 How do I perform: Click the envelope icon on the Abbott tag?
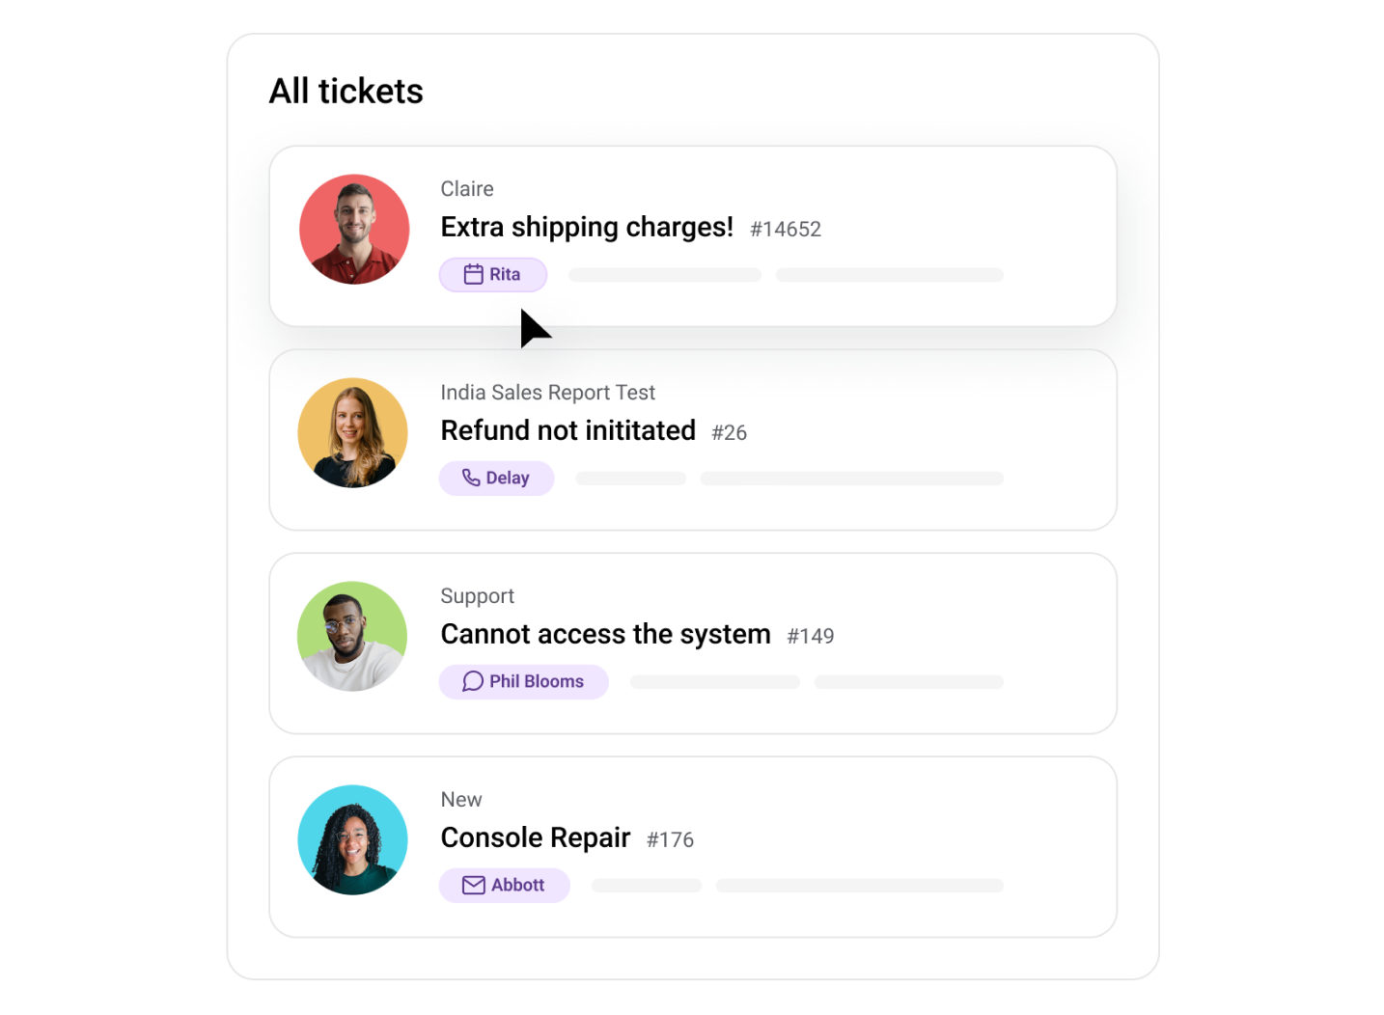tap(474, 885)
